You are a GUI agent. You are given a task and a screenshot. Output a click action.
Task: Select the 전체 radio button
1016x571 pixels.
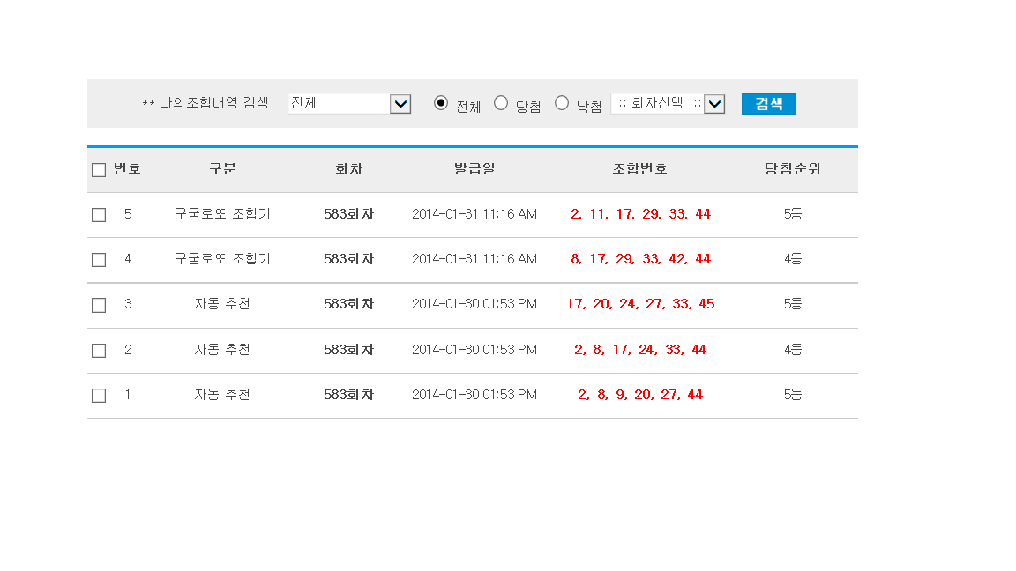pyautogui.click(x=441, y=103)
